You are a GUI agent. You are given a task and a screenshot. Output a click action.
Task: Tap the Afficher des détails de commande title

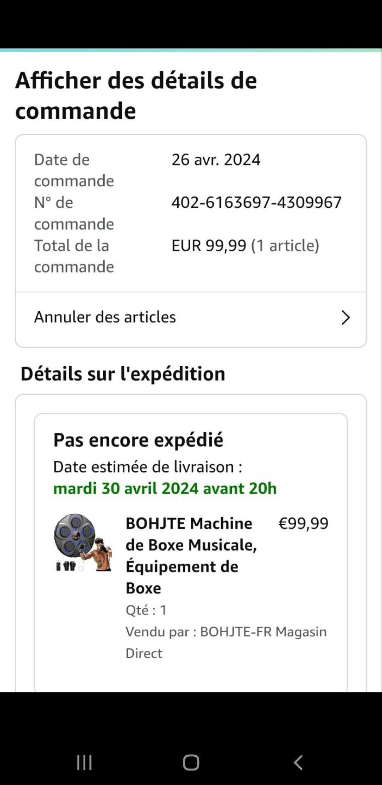136,95
